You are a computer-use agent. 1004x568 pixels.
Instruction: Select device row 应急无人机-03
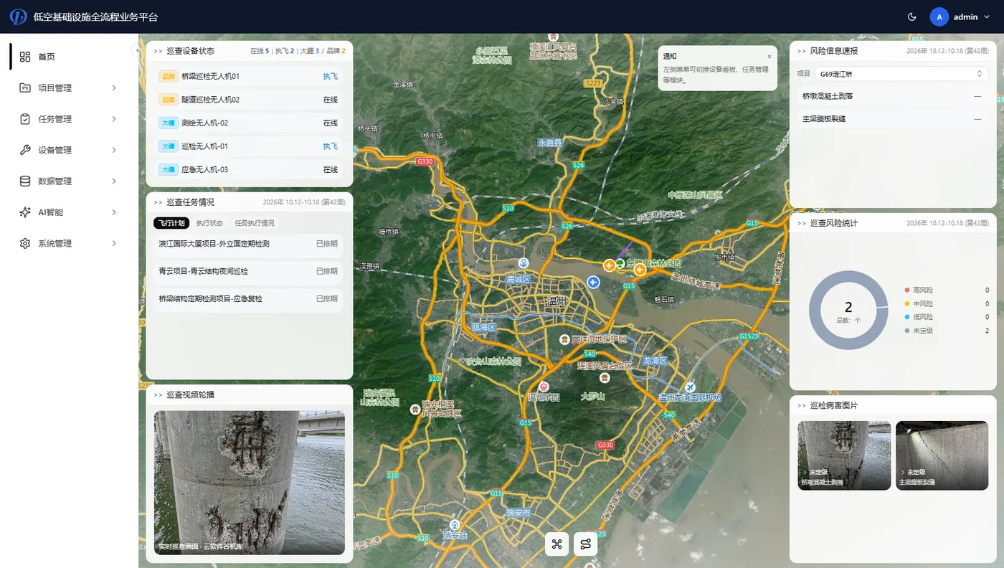[x=248, y=170]
